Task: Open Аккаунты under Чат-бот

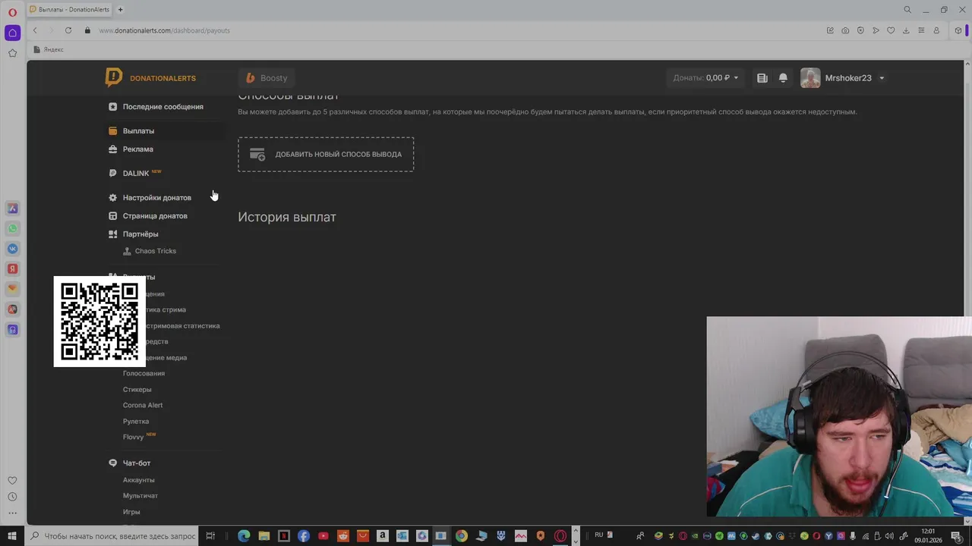Action: pyautogui.click(x=138, y=480)
